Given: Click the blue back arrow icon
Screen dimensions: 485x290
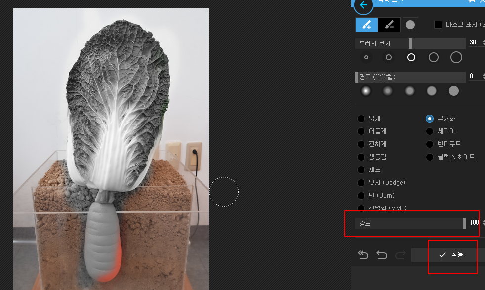Looking at the screenshot, I should (364, 5).
